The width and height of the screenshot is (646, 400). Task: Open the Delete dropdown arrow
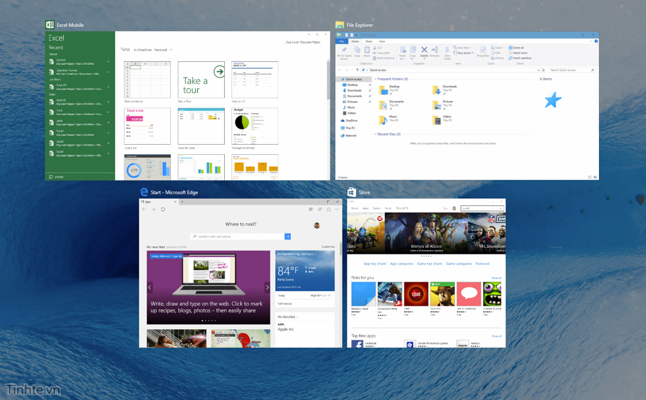[x=424, y=59]
